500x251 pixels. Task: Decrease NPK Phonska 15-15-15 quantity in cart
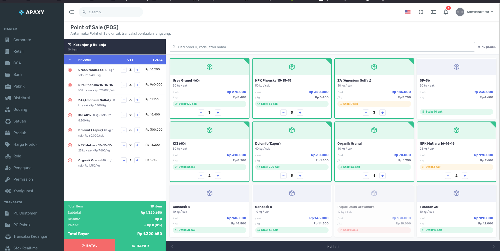tap(124, 85)
